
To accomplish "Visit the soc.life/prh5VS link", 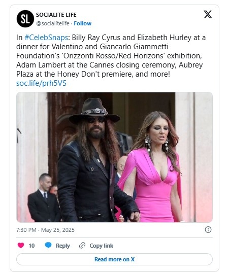I will 41,83.
